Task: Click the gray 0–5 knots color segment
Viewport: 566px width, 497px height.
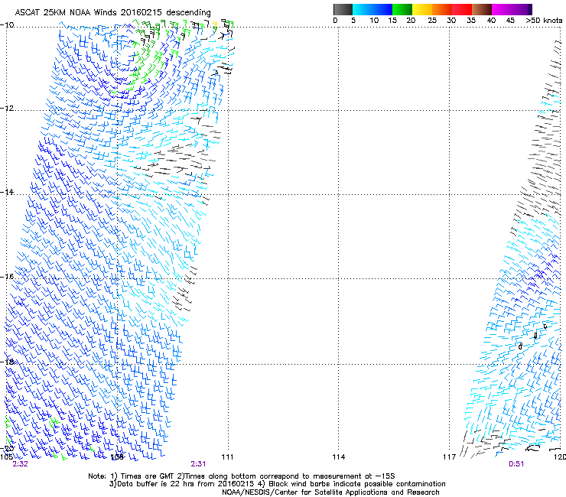Action: pyautogui.click(x=343, y=9)
